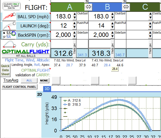Click the OPTIMALFLIGHT logo
The height and width of the screenshot is (138, 161).
[26, 52]
